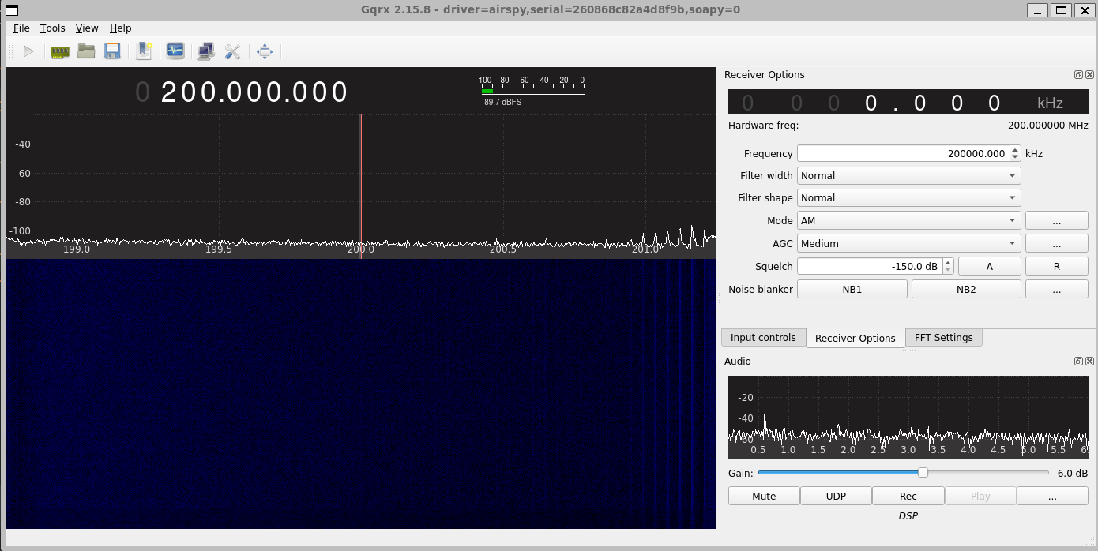Toggle full screen icon with four arrows

[265, 51]
